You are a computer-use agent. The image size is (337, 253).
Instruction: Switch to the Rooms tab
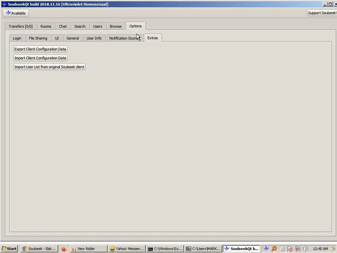click(x=46, y=26)
